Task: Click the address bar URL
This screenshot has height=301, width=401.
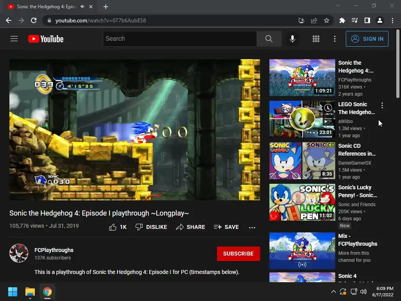Action: tap(101, 20)
